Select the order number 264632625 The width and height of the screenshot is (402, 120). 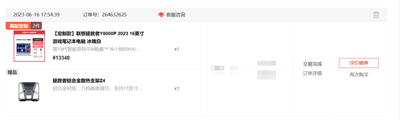coord(114,15)
